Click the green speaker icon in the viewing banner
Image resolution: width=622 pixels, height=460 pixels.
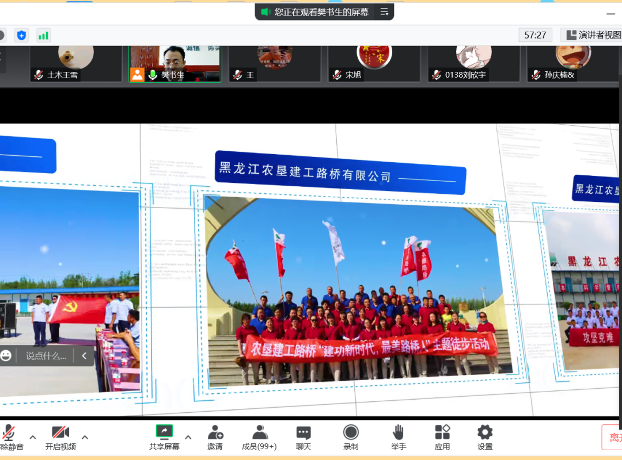pos(266,12)
